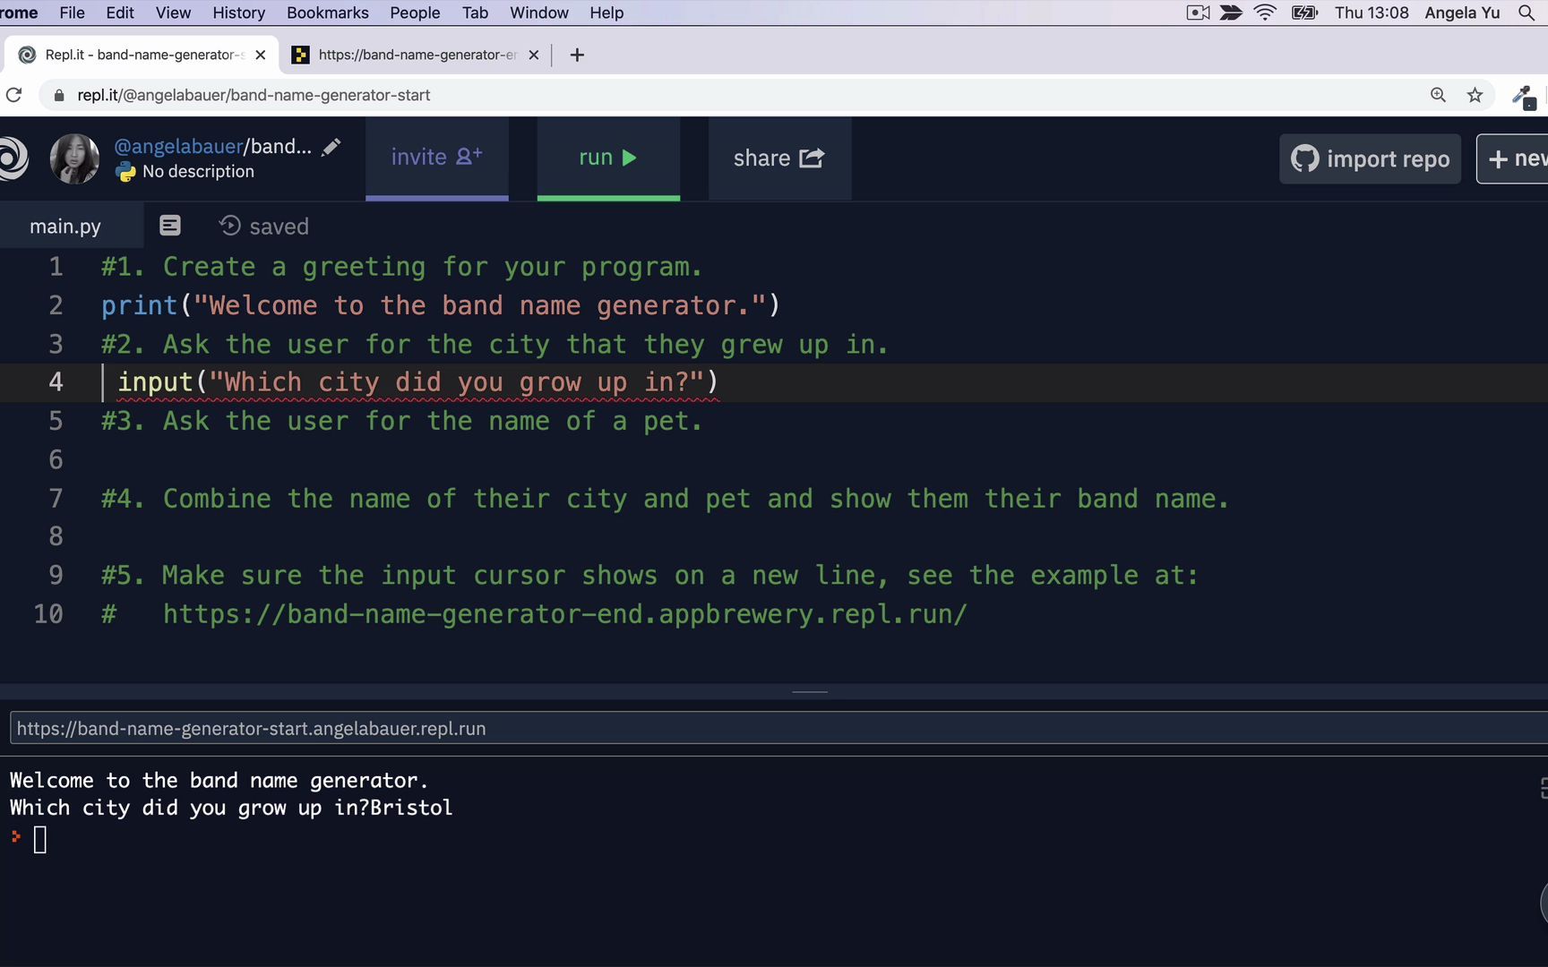Reload the current page
The width and height of the screenshot is (1548, 967).
pyautogui.click(x=13, y=94)
